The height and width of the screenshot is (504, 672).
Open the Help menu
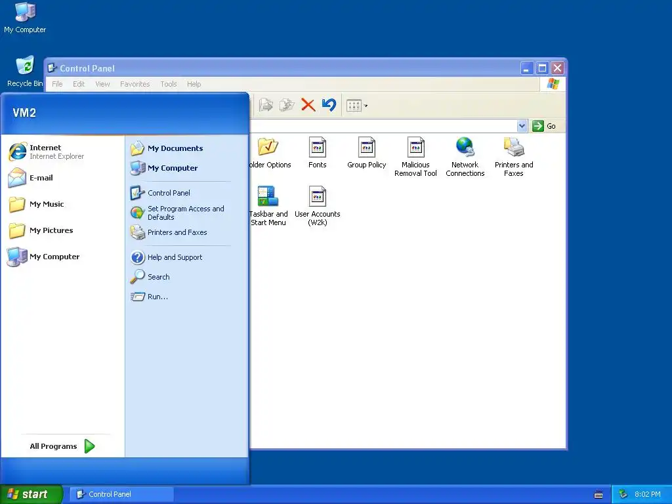(x=194, y=84)
